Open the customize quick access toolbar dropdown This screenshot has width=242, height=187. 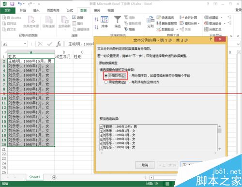click(x=39, y=4)
